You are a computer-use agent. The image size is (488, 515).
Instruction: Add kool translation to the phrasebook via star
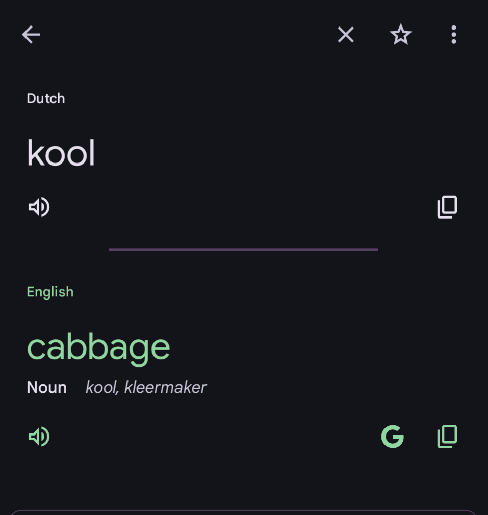[x=400, y=35]
